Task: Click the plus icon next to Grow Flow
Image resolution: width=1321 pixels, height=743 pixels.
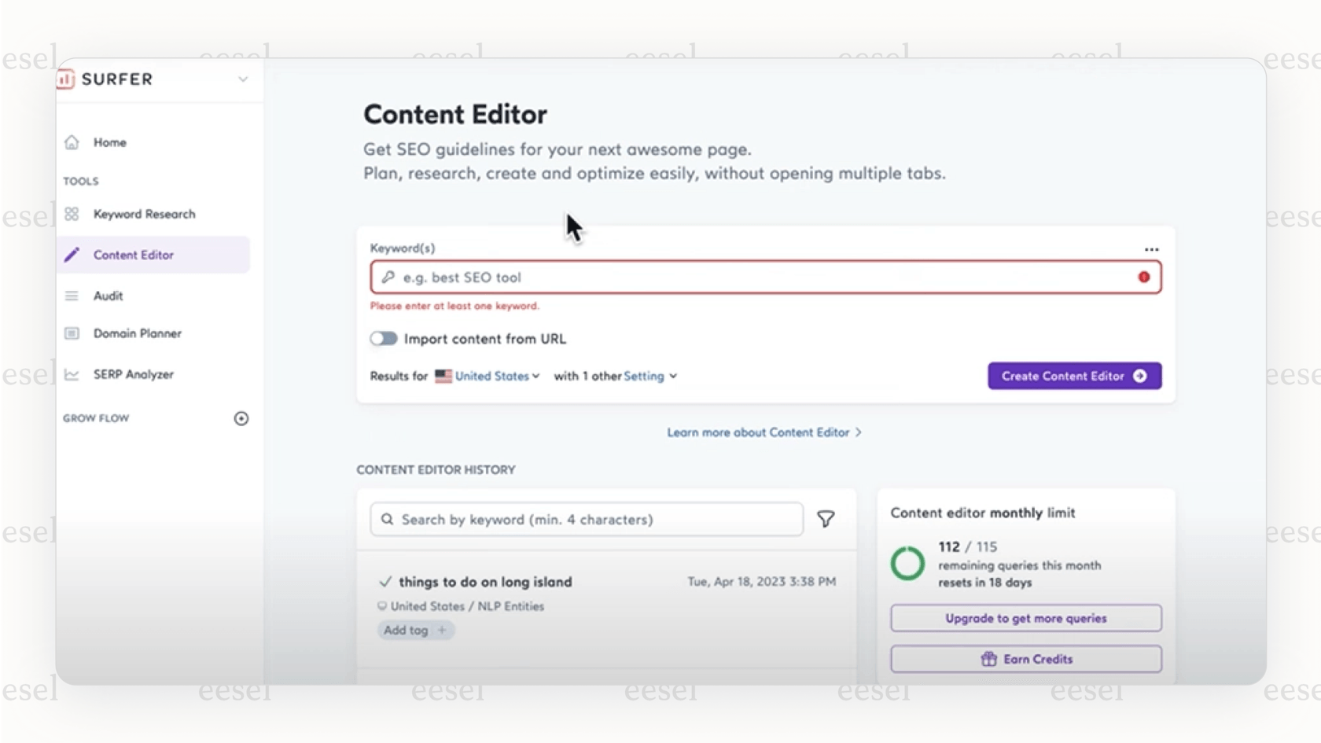Action: point(241,418)
